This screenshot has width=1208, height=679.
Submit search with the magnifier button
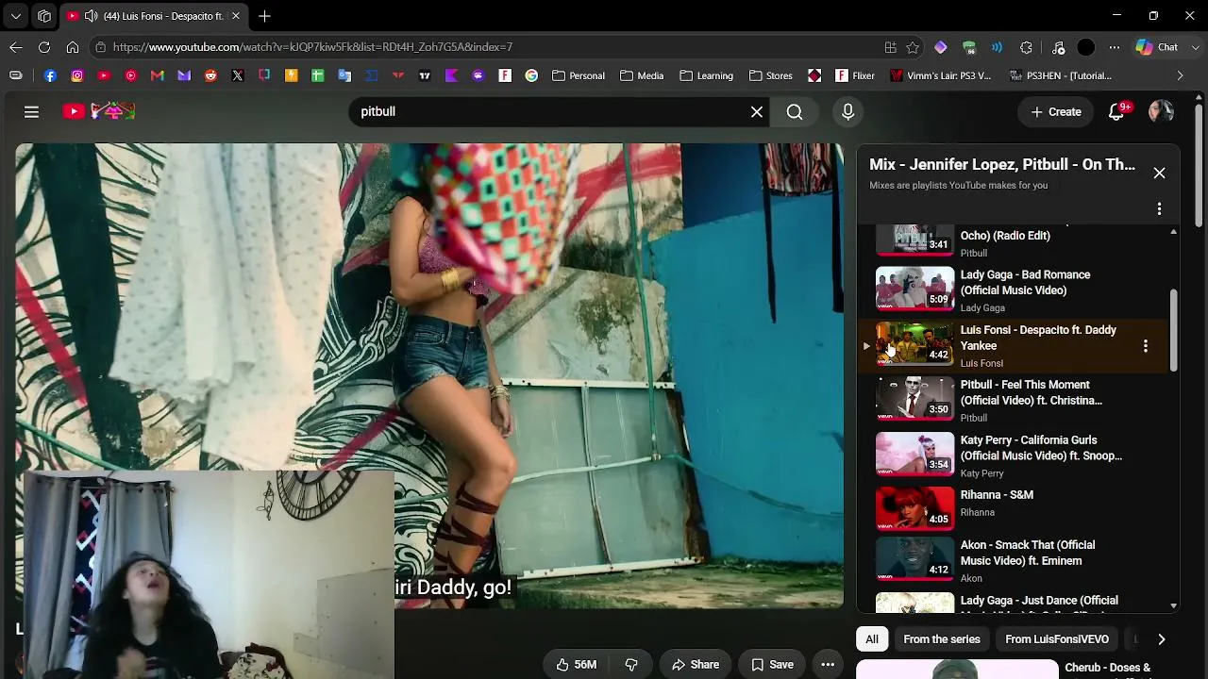(795, 111)
